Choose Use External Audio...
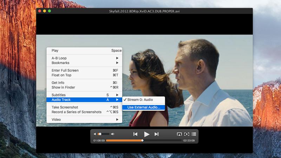Viewport: 281px width, 158px height. point(144,107)
